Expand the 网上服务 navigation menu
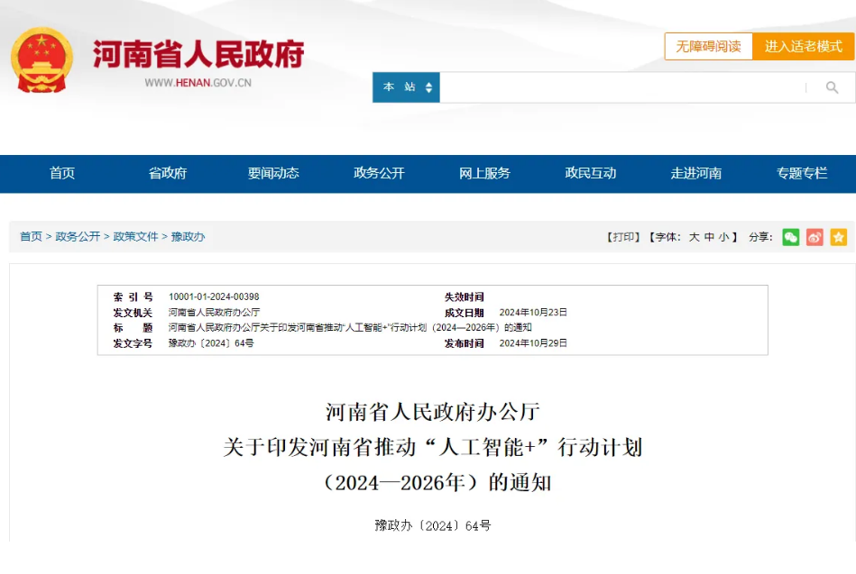This screenshot has height=574, width=856. coord(484,174)
